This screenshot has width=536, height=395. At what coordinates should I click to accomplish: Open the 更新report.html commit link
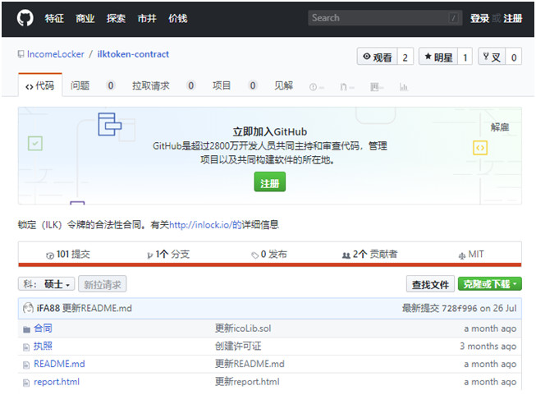[247, 382]
